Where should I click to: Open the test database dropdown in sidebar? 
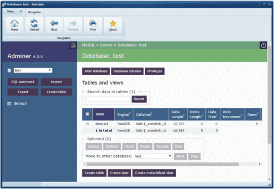pyautogui.click(x=33, y=70)
